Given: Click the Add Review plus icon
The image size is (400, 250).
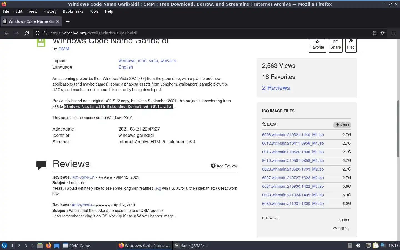Looking at the screenshot, I should pos(213,166).
